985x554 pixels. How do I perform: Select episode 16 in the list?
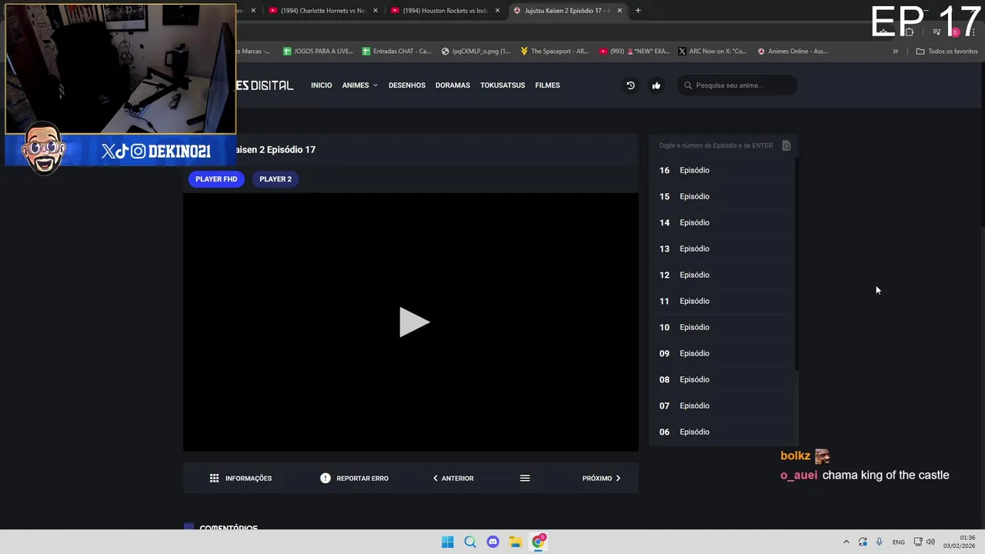(x=721, y=170)
